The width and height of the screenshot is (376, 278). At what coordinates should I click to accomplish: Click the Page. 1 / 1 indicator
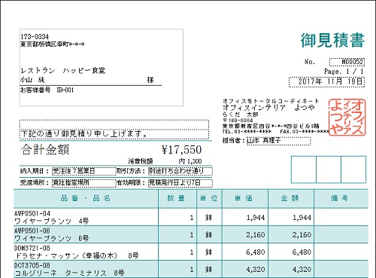[x=344, y=72]
